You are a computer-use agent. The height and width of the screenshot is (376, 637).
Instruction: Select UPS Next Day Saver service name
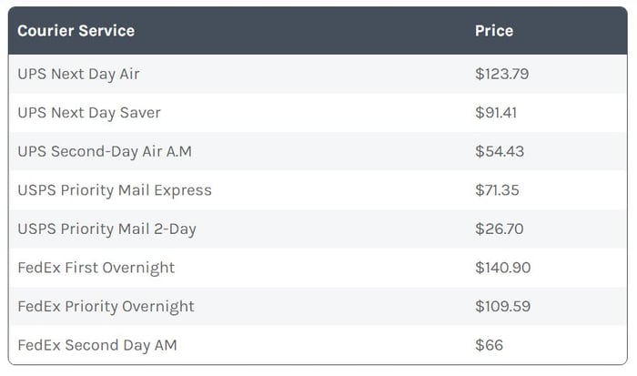point(89,113)
